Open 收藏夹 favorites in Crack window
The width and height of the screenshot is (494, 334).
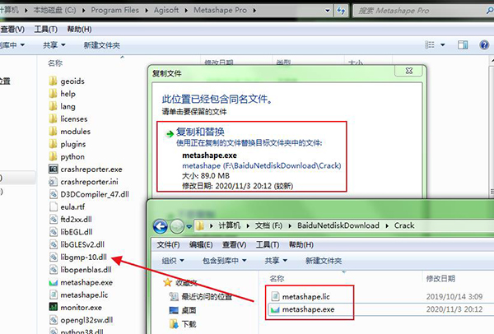181,283
